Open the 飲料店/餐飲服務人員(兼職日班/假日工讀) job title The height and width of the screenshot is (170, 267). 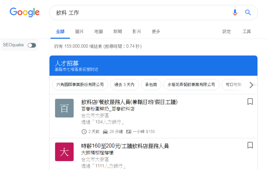(x=129, y=102)
